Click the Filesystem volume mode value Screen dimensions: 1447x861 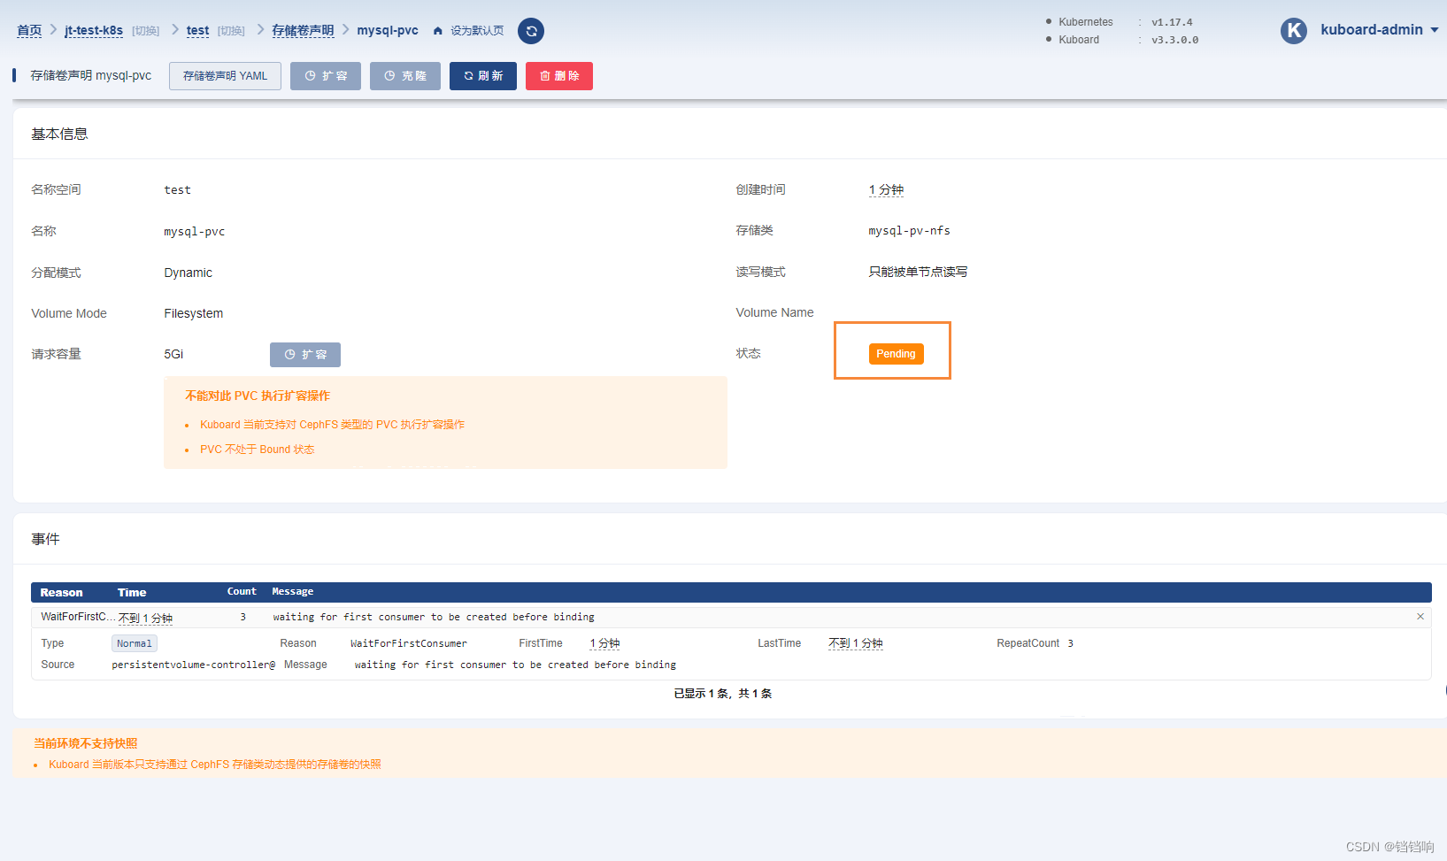click(x=193, y=313)
